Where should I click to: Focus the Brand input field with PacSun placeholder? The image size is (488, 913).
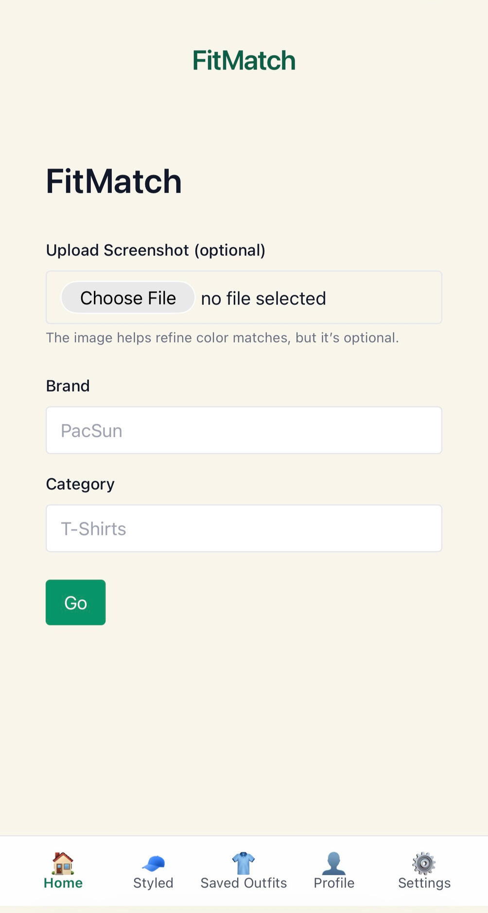244,431
